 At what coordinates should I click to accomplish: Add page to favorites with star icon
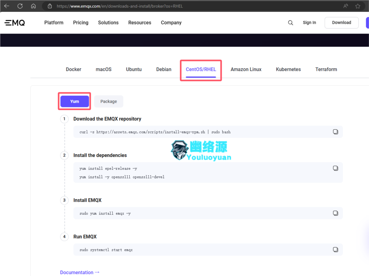pyautogui.click(x=358, y=6)
